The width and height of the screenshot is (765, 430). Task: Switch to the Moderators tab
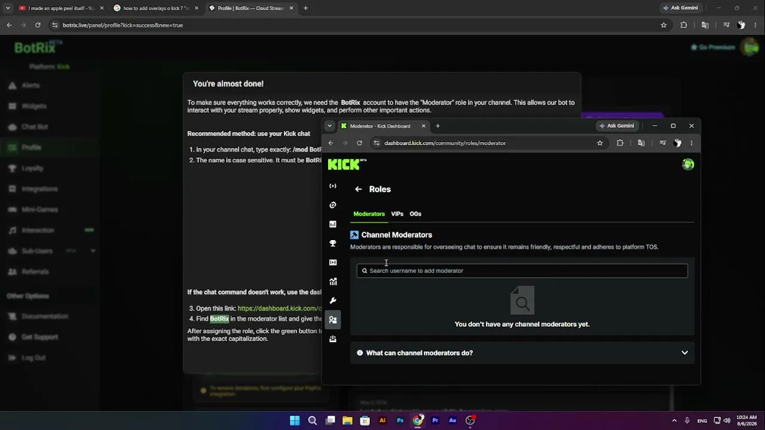point(369,214)
